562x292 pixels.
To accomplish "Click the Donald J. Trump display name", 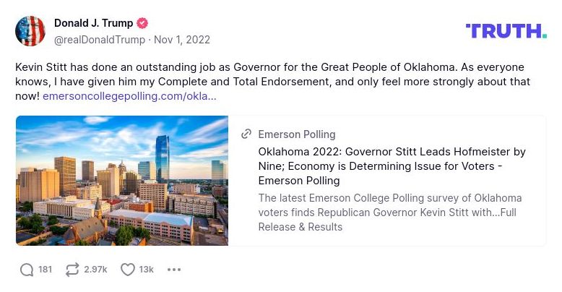I will tap(94, 24).
